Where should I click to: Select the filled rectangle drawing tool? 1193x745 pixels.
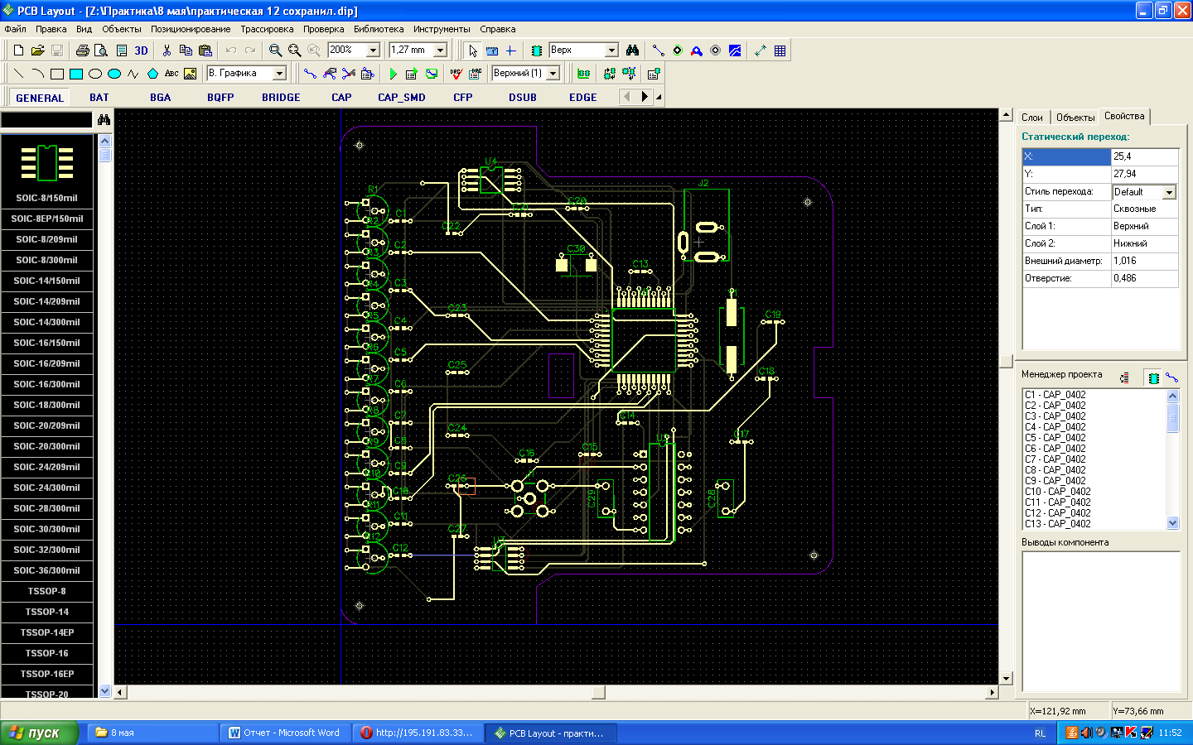pyautogui.click(x=75, y=74)
